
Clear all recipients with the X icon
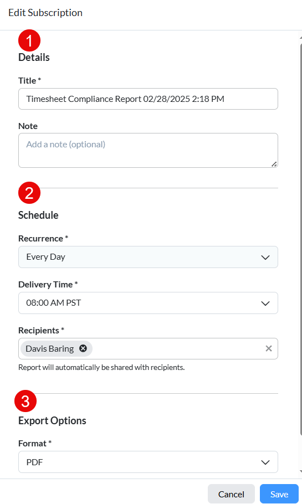pyautogui.click(x=269, y=348)
